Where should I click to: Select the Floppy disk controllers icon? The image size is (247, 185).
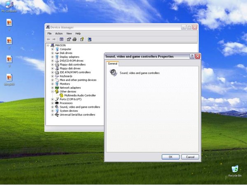click(57, 65)
